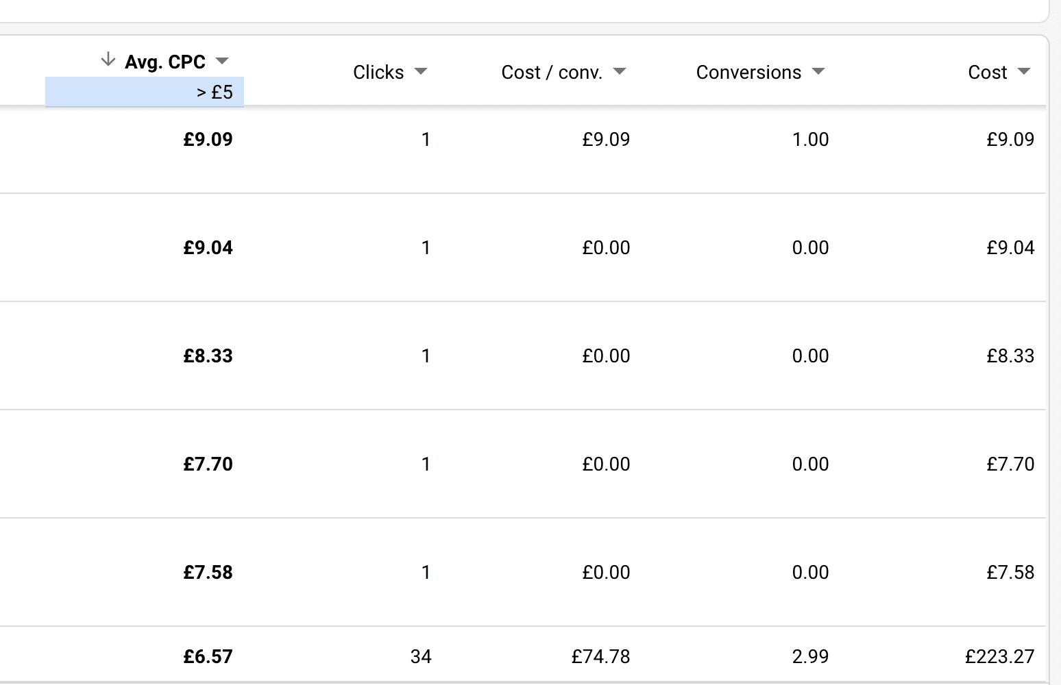Image resolution: width=1061 pixels, height=685 pixels.
Task: Select the £9.09 Avg. CPC value
Action: [208, 139]
